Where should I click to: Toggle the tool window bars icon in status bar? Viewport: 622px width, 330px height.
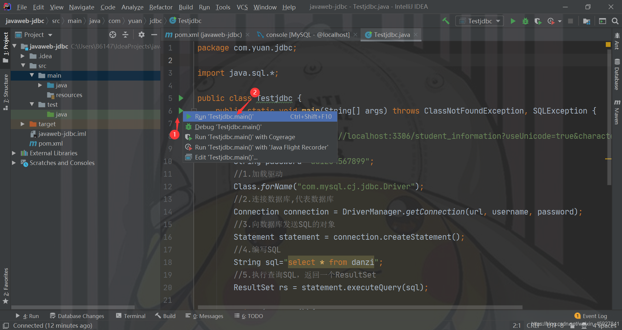[x=6, y=325]
